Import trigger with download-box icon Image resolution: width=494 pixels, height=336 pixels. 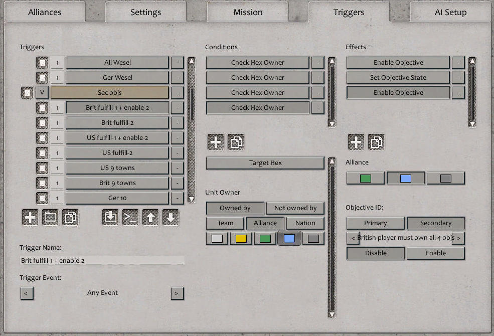tap(110, 217)
